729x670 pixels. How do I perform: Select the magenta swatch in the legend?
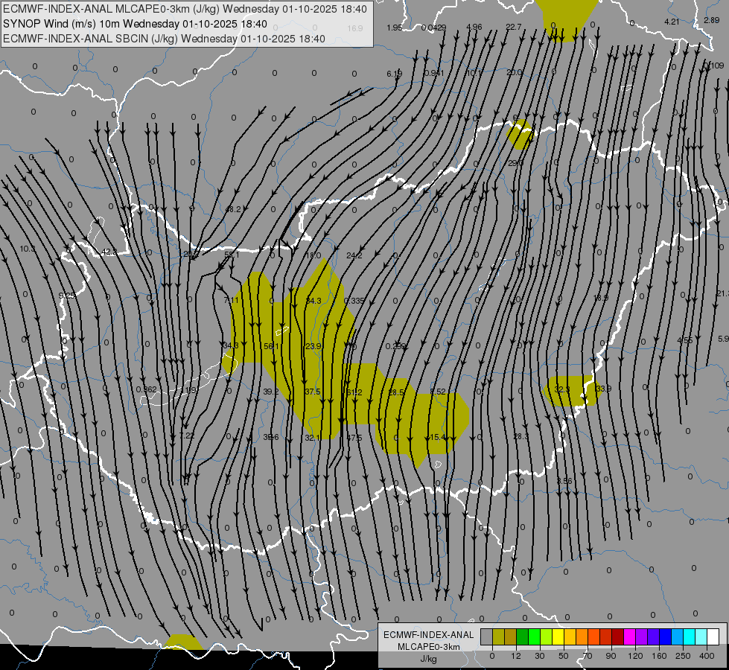coord(629,636)
